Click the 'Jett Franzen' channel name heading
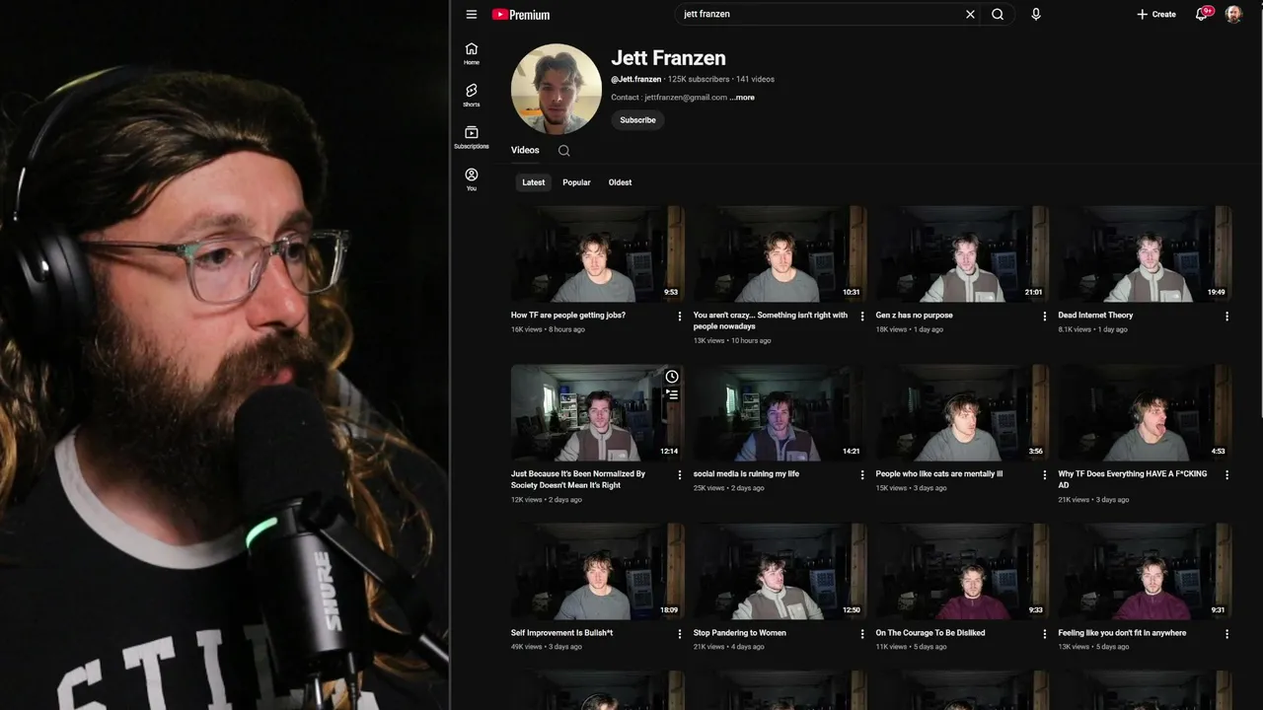 [x=668, y=58]
